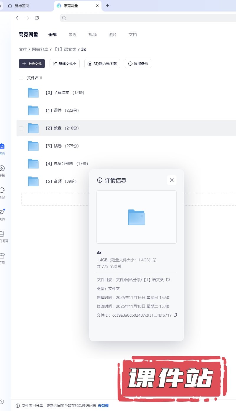Open the 【3】试卷 (275份) folder
The width and height of the screenshot is (236, 411).
click(x=62, y=146)
